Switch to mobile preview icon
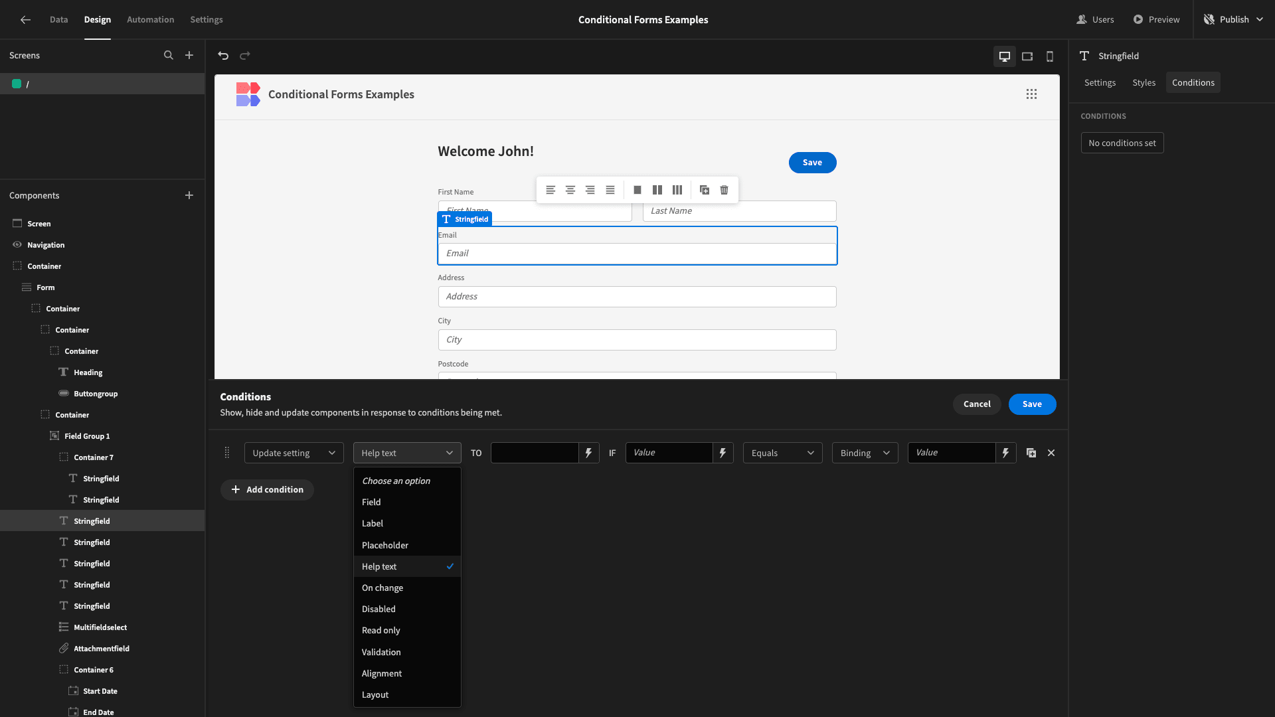Image resolution: width=1275 pixels, height=717 pixels. (x=1050, y=56)
